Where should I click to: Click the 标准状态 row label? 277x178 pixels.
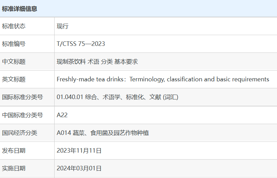[14, 26]
